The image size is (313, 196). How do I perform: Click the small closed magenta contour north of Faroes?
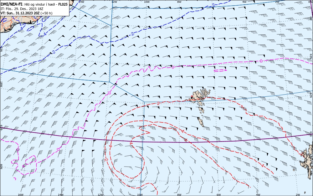click(220, 70)
